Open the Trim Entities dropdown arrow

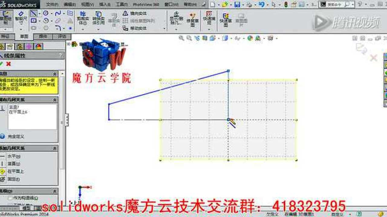pos(83,29)
